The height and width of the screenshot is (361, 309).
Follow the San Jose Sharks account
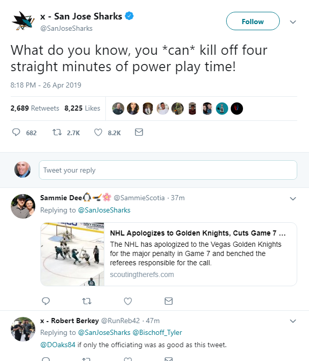(x=253, y=22)
